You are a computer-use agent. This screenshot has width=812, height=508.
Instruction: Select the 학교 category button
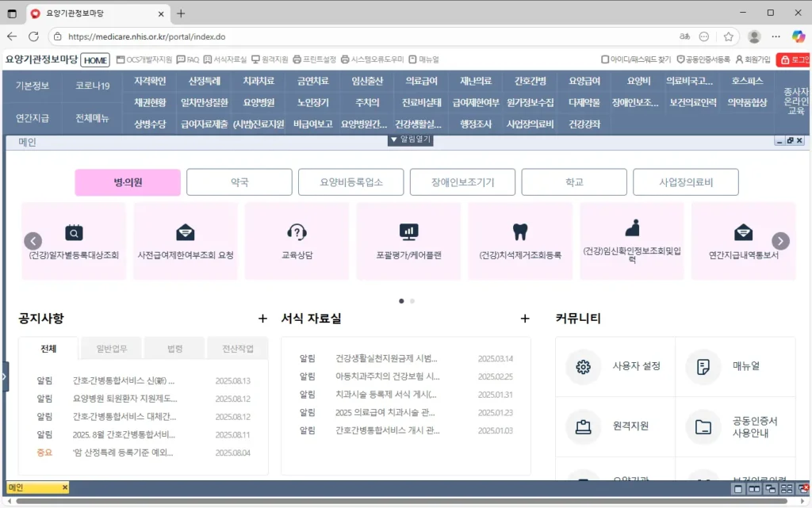[574, 182]
